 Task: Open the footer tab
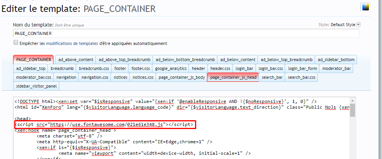[x=120, y=69]
